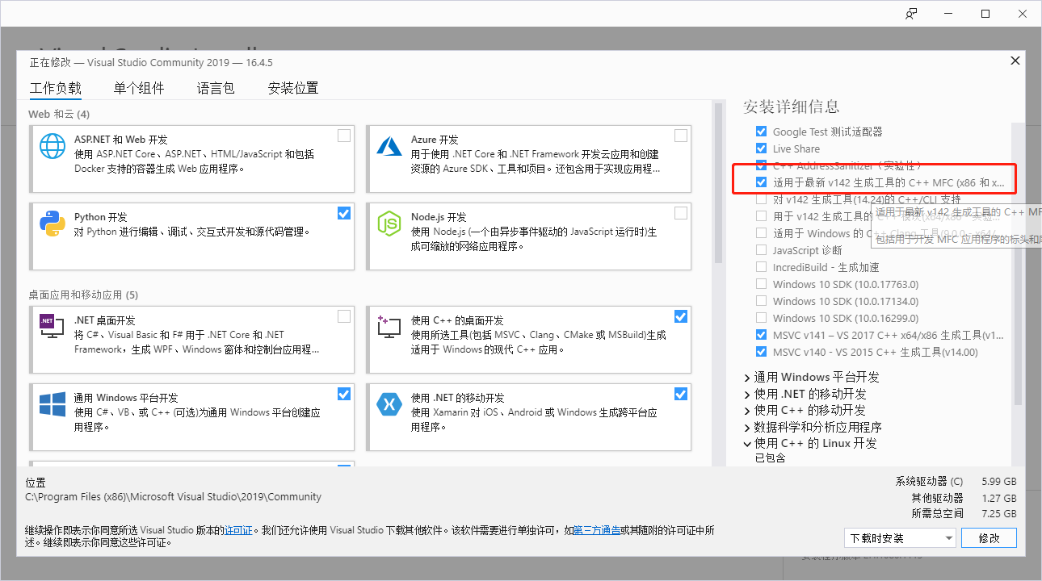
Task: Expand the 使用 .NET 的移动开发 details section
Action: tap(747, 394)
